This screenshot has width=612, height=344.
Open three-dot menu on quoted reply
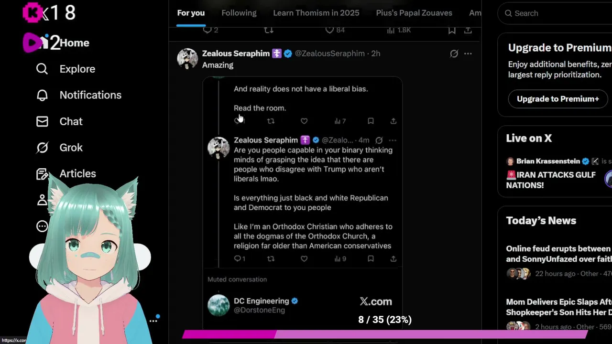(393, 140)
